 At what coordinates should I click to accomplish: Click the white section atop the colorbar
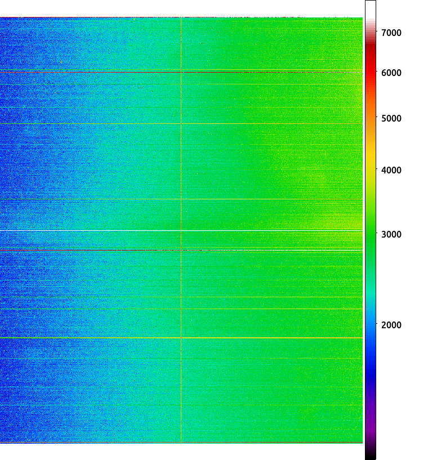point(371,10)
